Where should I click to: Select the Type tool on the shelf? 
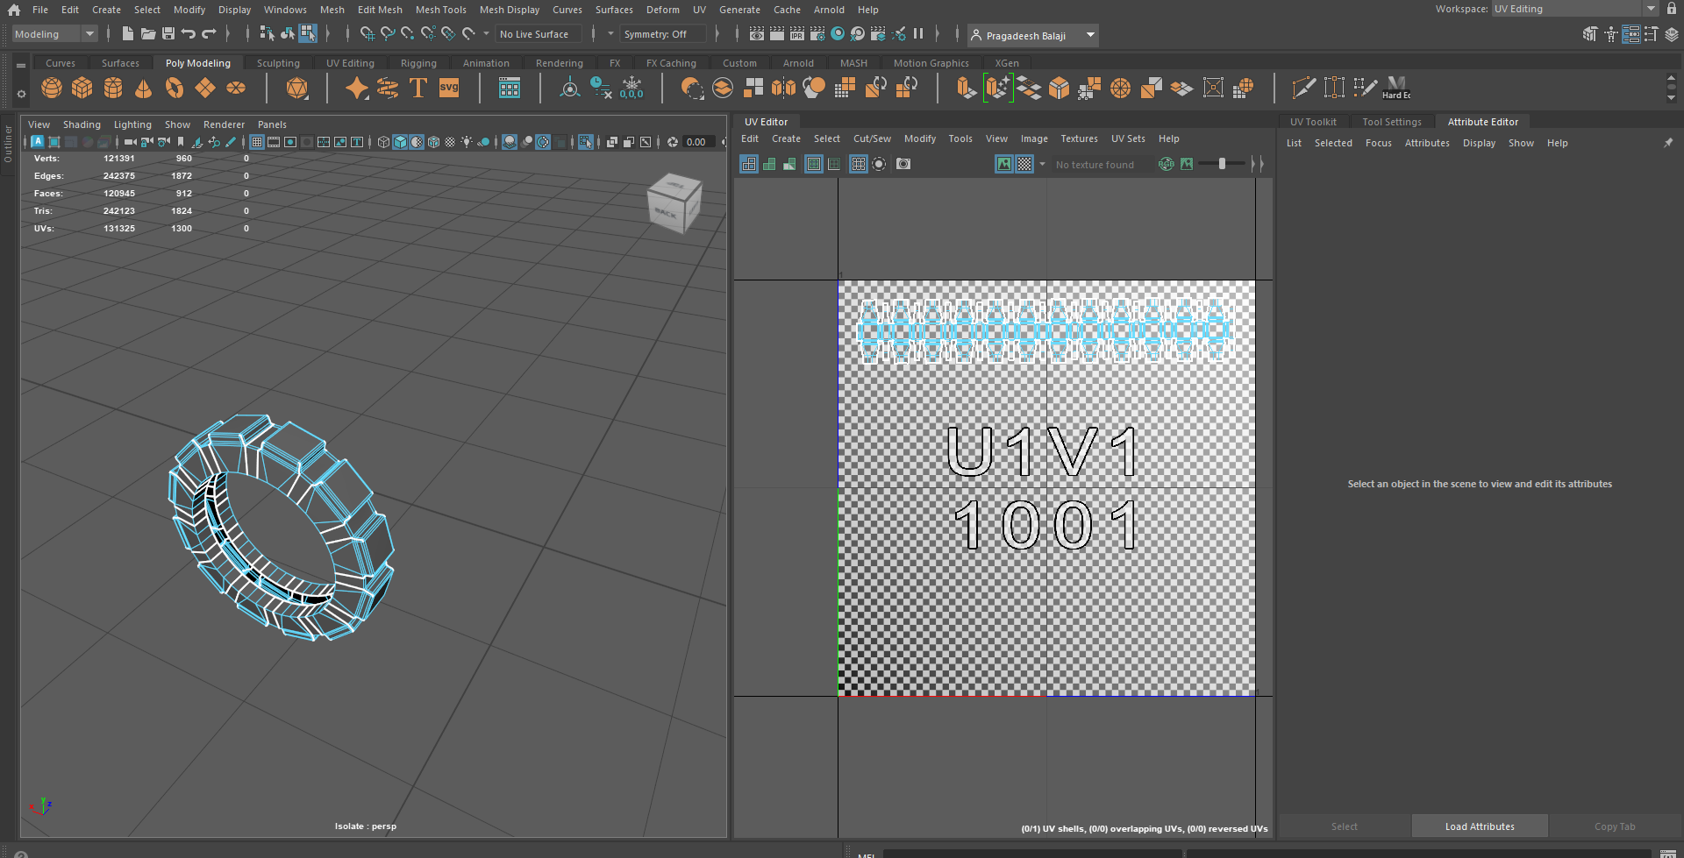(x=418, y=88)
